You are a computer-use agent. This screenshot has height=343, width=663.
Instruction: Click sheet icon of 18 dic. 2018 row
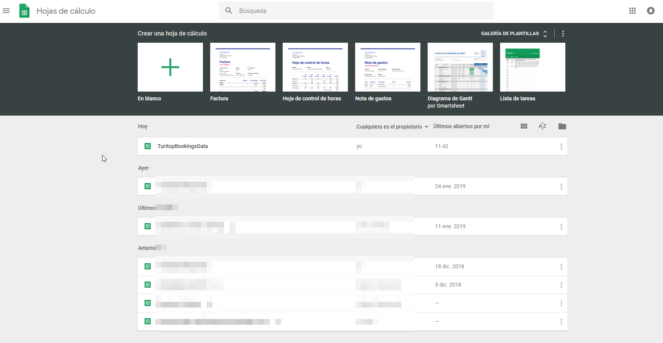tap(148, 266)
